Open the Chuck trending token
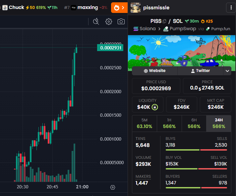The width and height of the screenshot is (236, 196). pos(30,8)
